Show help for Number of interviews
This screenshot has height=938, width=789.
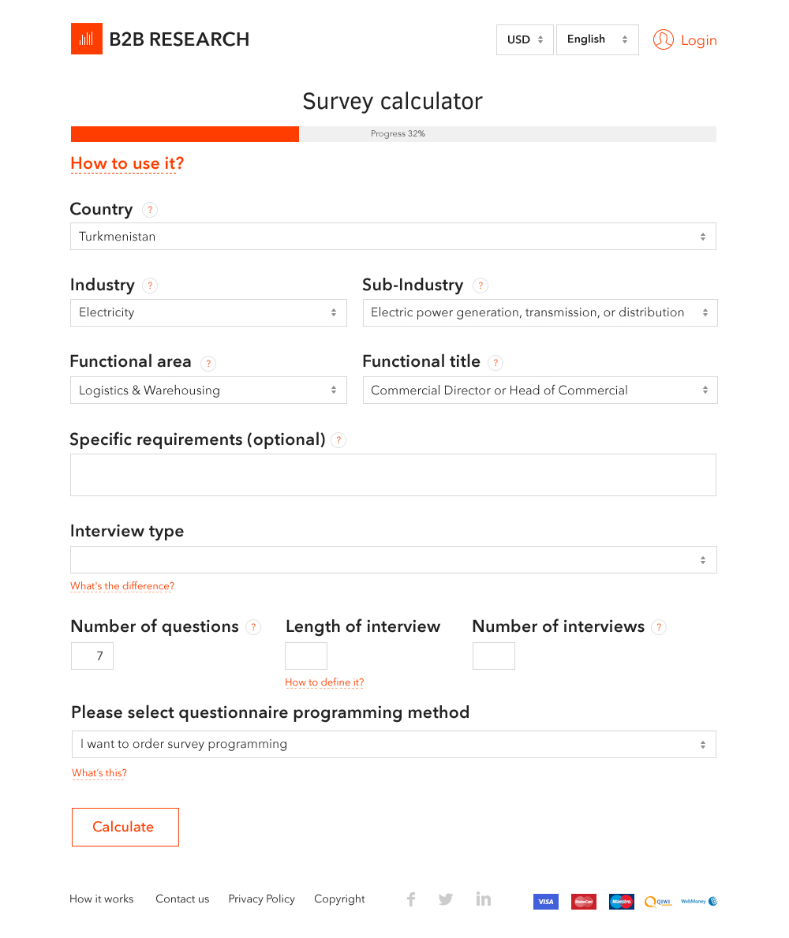pos(659,627)
